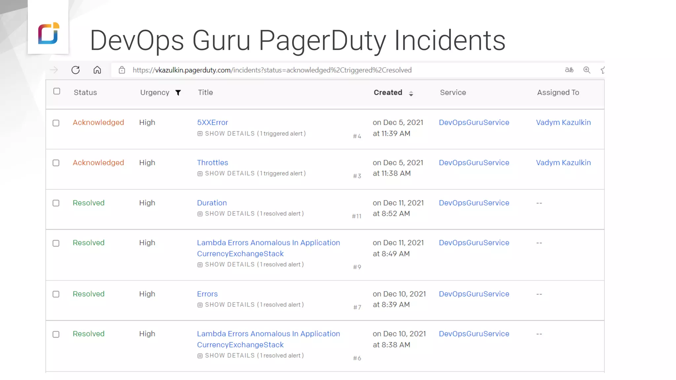Open Vadym Kazulkin assignee on Throttles row
The width and height of the screenshot is (676, 380).
point(563,163)
